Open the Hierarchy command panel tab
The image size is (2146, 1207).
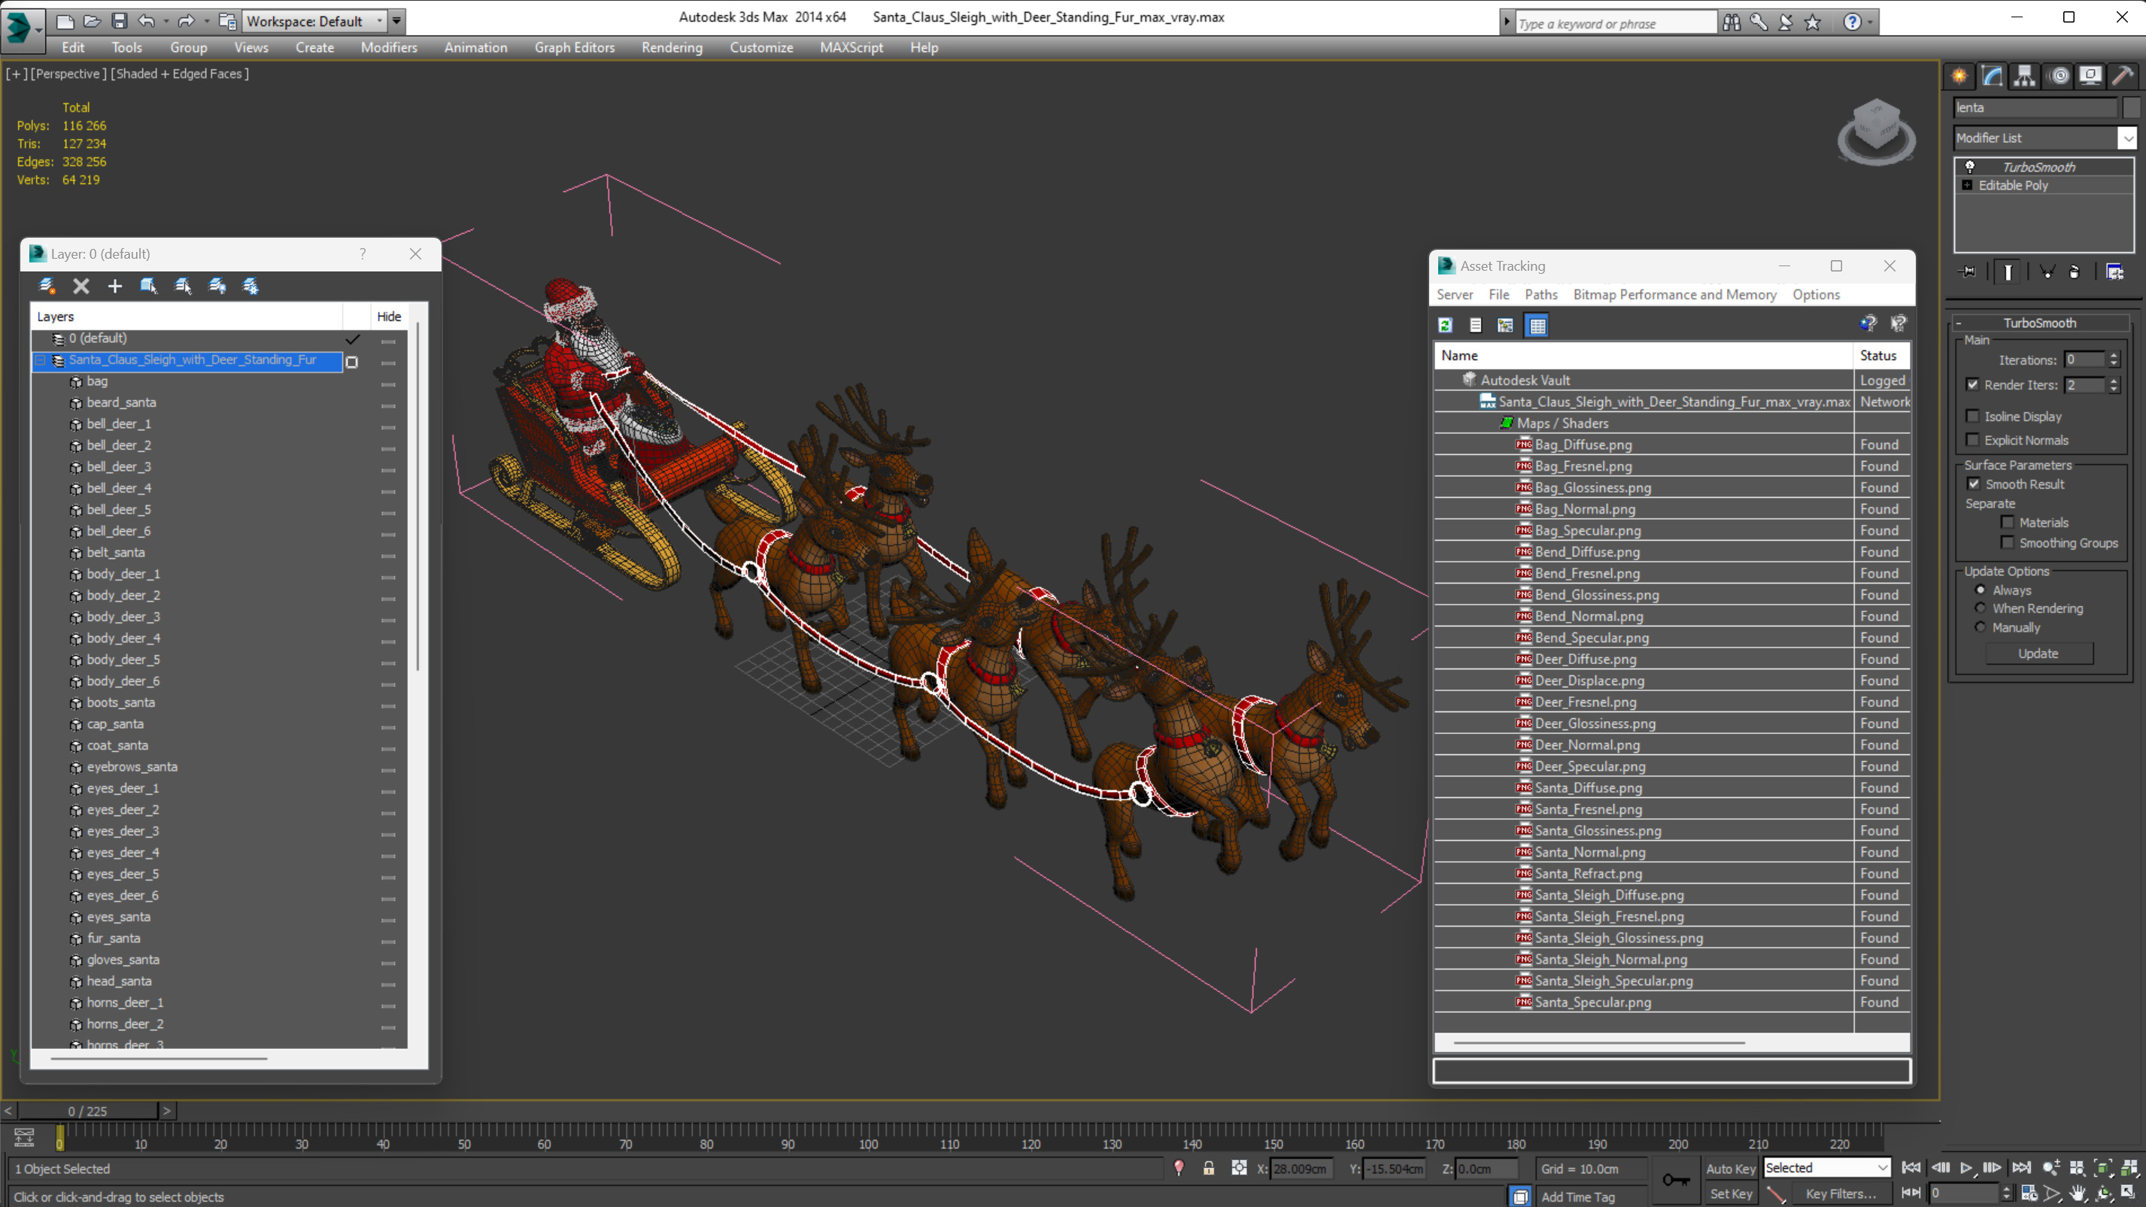(x=2024, y=77)
